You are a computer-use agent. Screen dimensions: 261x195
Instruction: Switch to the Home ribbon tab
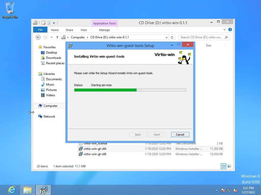pyautogui.click(x=55, y=30)
